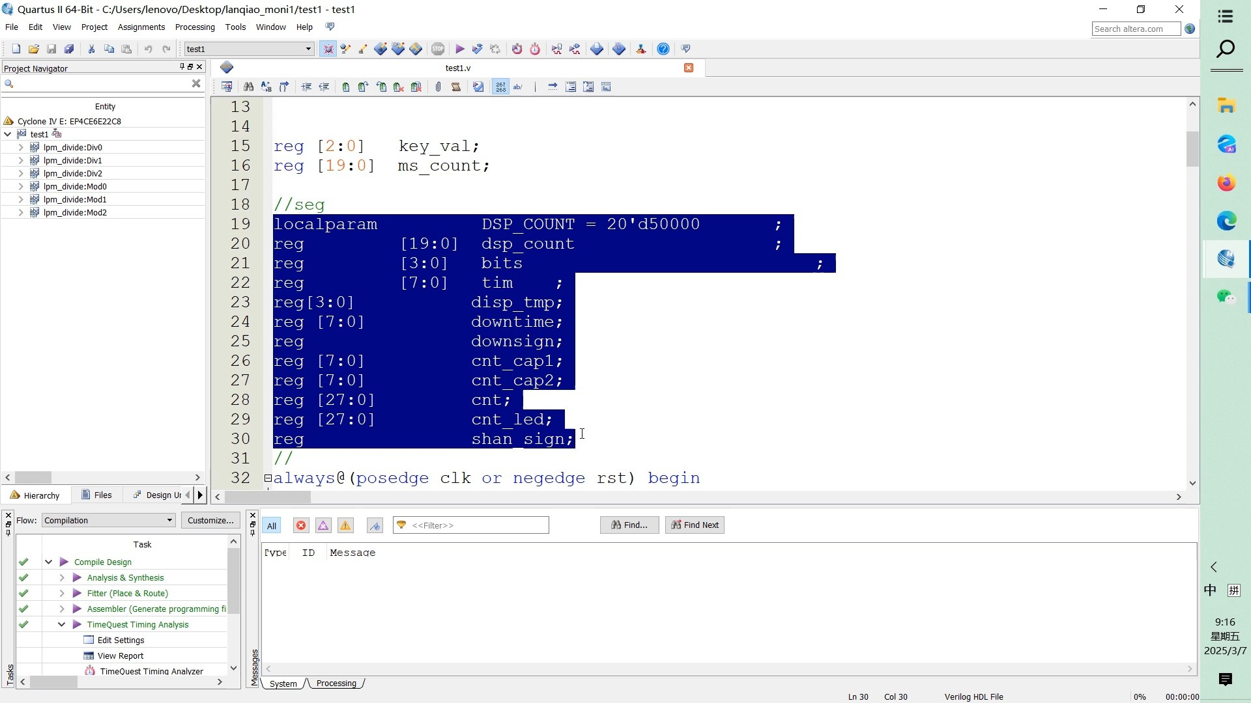This screenshot has width=1251, height=703.
Task: Toggle show whitespace ab/ icon
Action: coord(518,87)
